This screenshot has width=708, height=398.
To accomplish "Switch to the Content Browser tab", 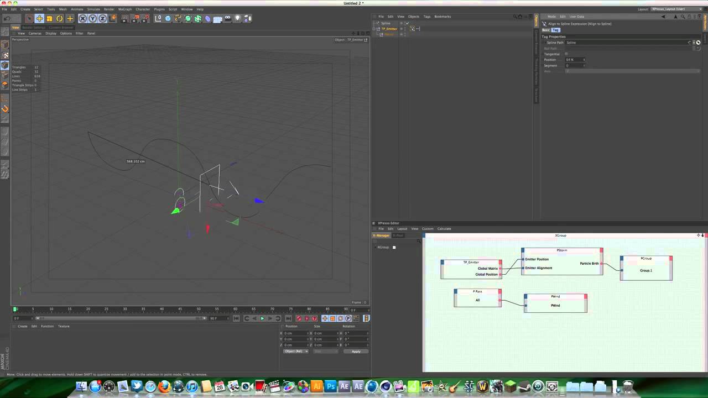I will pyautogui.click(x=61, y=27).
